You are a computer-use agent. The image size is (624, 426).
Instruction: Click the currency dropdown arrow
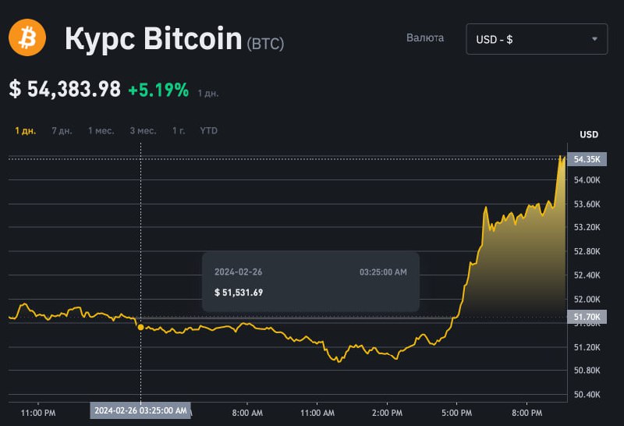594,38
